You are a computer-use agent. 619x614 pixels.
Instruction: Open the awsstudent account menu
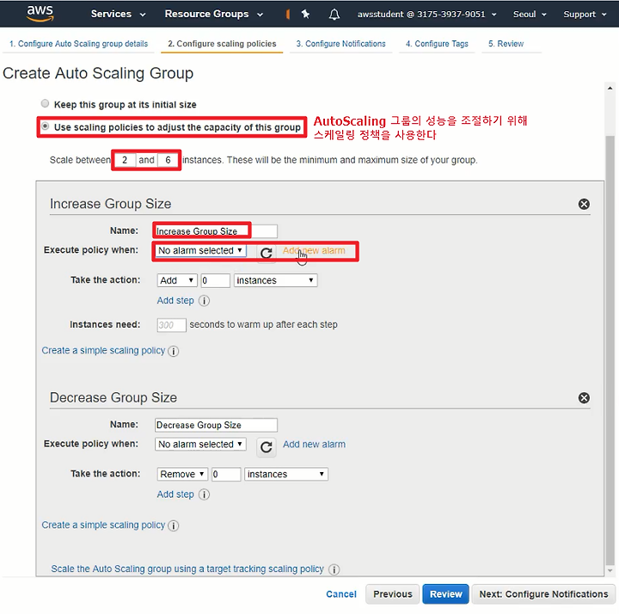click(426, 15)
